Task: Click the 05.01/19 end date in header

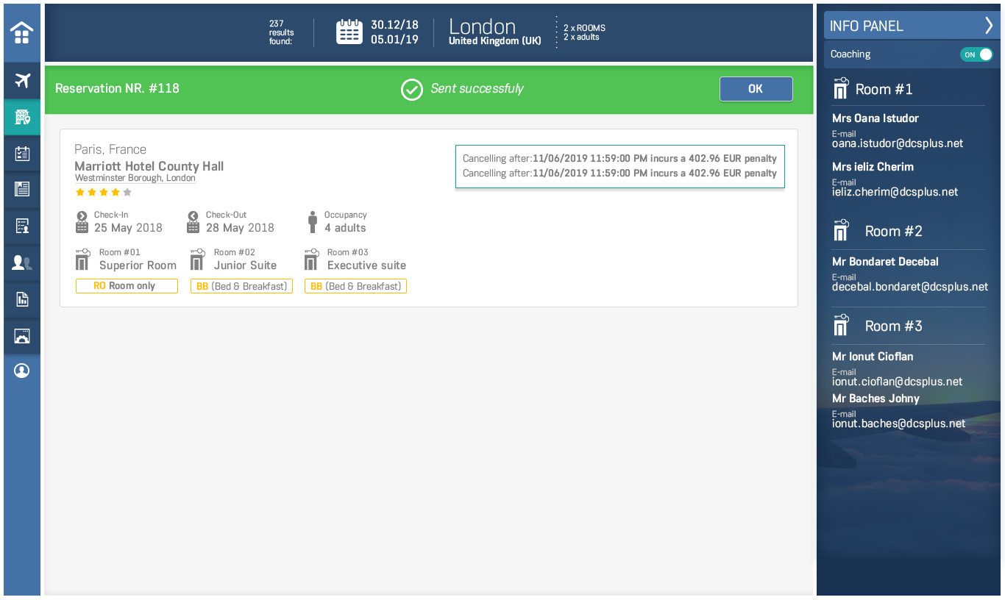Action: coord(394,40)
